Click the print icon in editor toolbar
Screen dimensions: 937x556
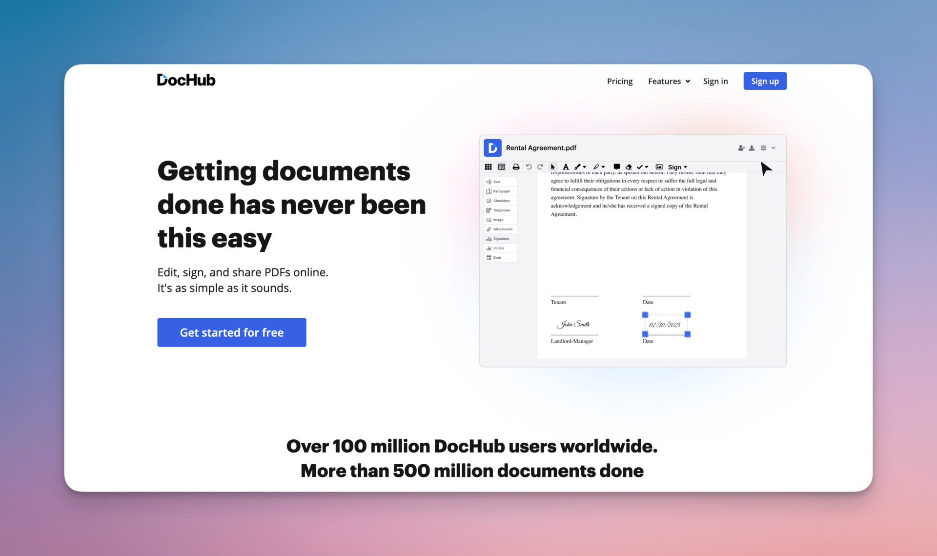(x=516, y=167)
